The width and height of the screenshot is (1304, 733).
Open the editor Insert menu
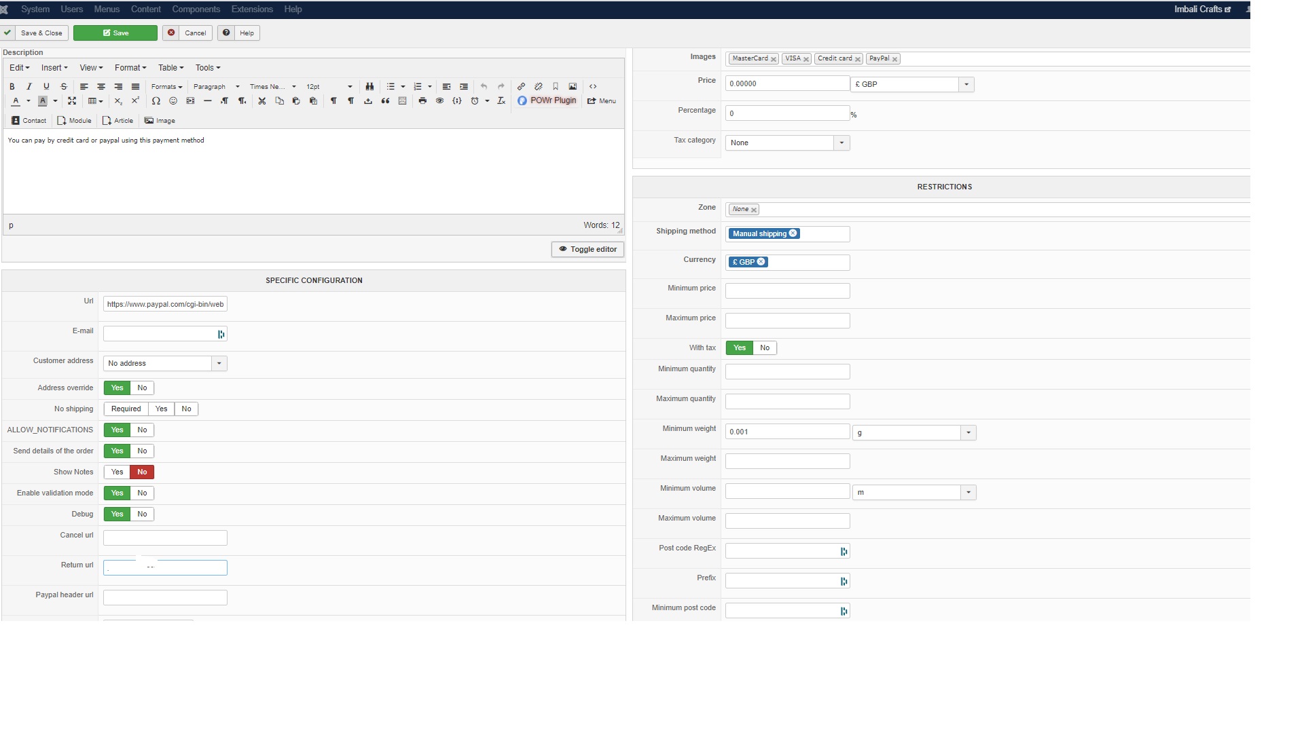(54, 68)
